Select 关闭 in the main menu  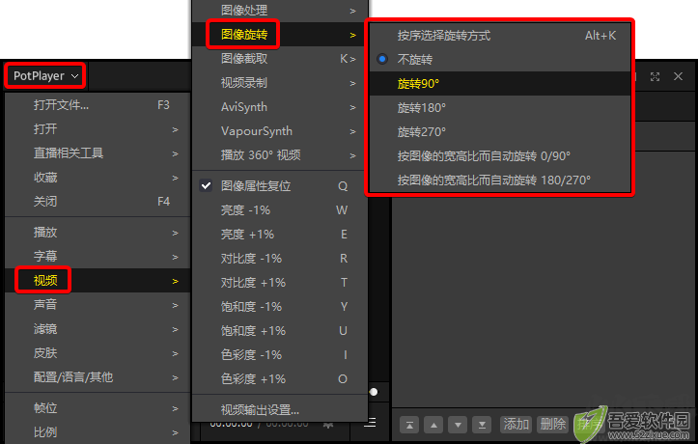click(98, 202)
